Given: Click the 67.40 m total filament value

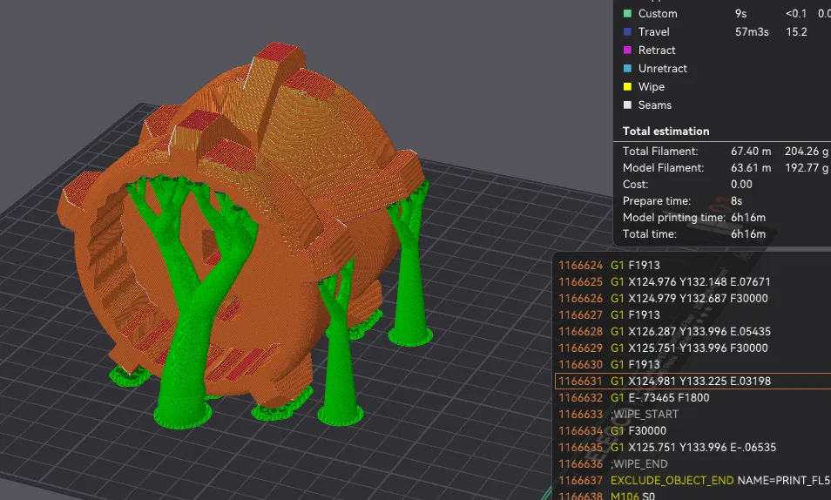Looking at the screenshot, I should 751,151.
